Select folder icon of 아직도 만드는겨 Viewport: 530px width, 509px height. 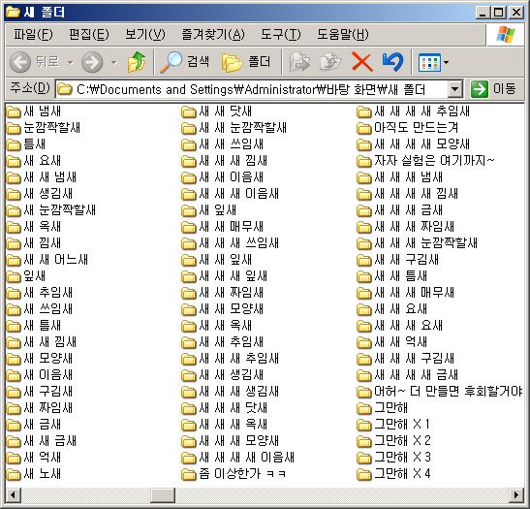click(x=364, y=128)
